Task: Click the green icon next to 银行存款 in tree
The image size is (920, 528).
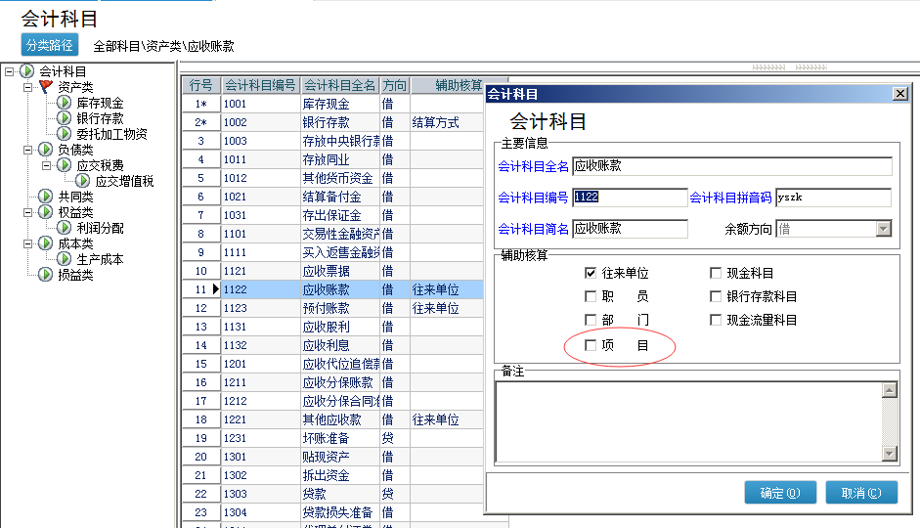Action: (x=64, y=118)
